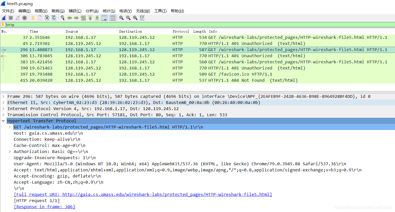Jump to last packet icon
This screenshot has height=212, width=395.
coord(97,18)
